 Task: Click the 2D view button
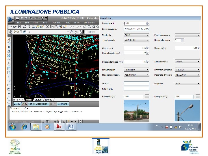click(x=17, y=104)
